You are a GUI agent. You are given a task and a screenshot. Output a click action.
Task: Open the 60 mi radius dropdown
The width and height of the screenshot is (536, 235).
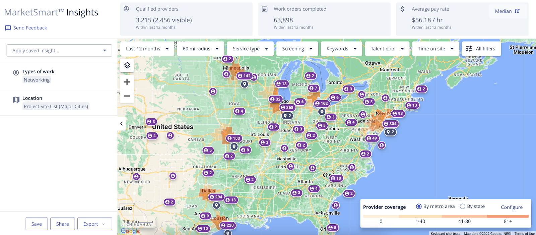[200, 49]
